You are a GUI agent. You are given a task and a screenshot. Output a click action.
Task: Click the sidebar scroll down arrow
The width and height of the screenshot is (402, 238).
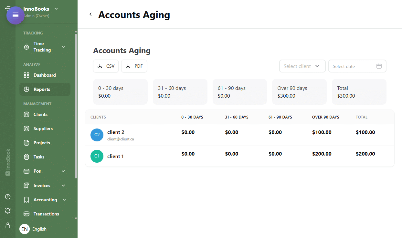[76, 218]
